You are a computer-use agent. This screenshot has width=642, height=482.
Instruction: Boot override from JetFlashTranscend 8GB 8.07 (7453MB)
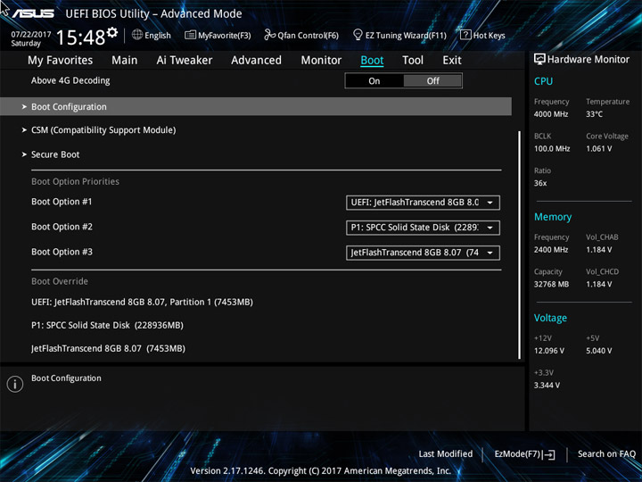coord(108,349)
